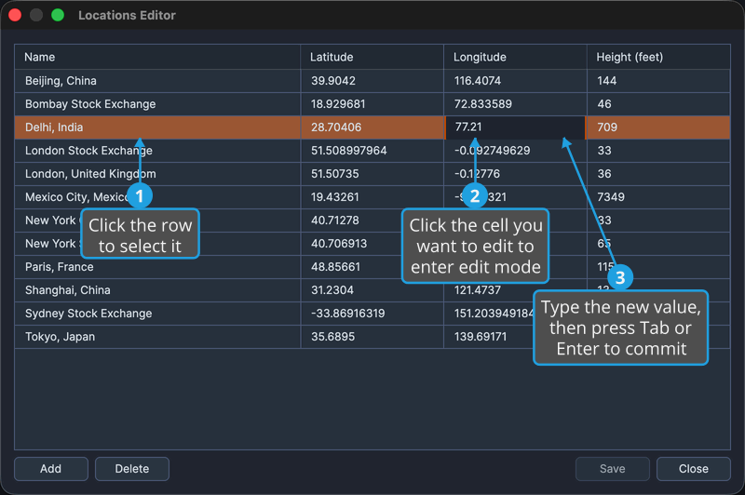Screen dimensions: 745x495
Task: Click Paris latitude 48.85661
Action: (372, 267)
